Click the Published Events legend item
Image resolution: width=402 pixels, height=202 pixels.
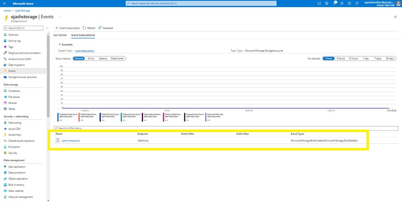click(67, 117)
